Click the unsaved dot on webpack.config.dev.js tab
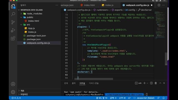178x100 pixels. (152, 5)
